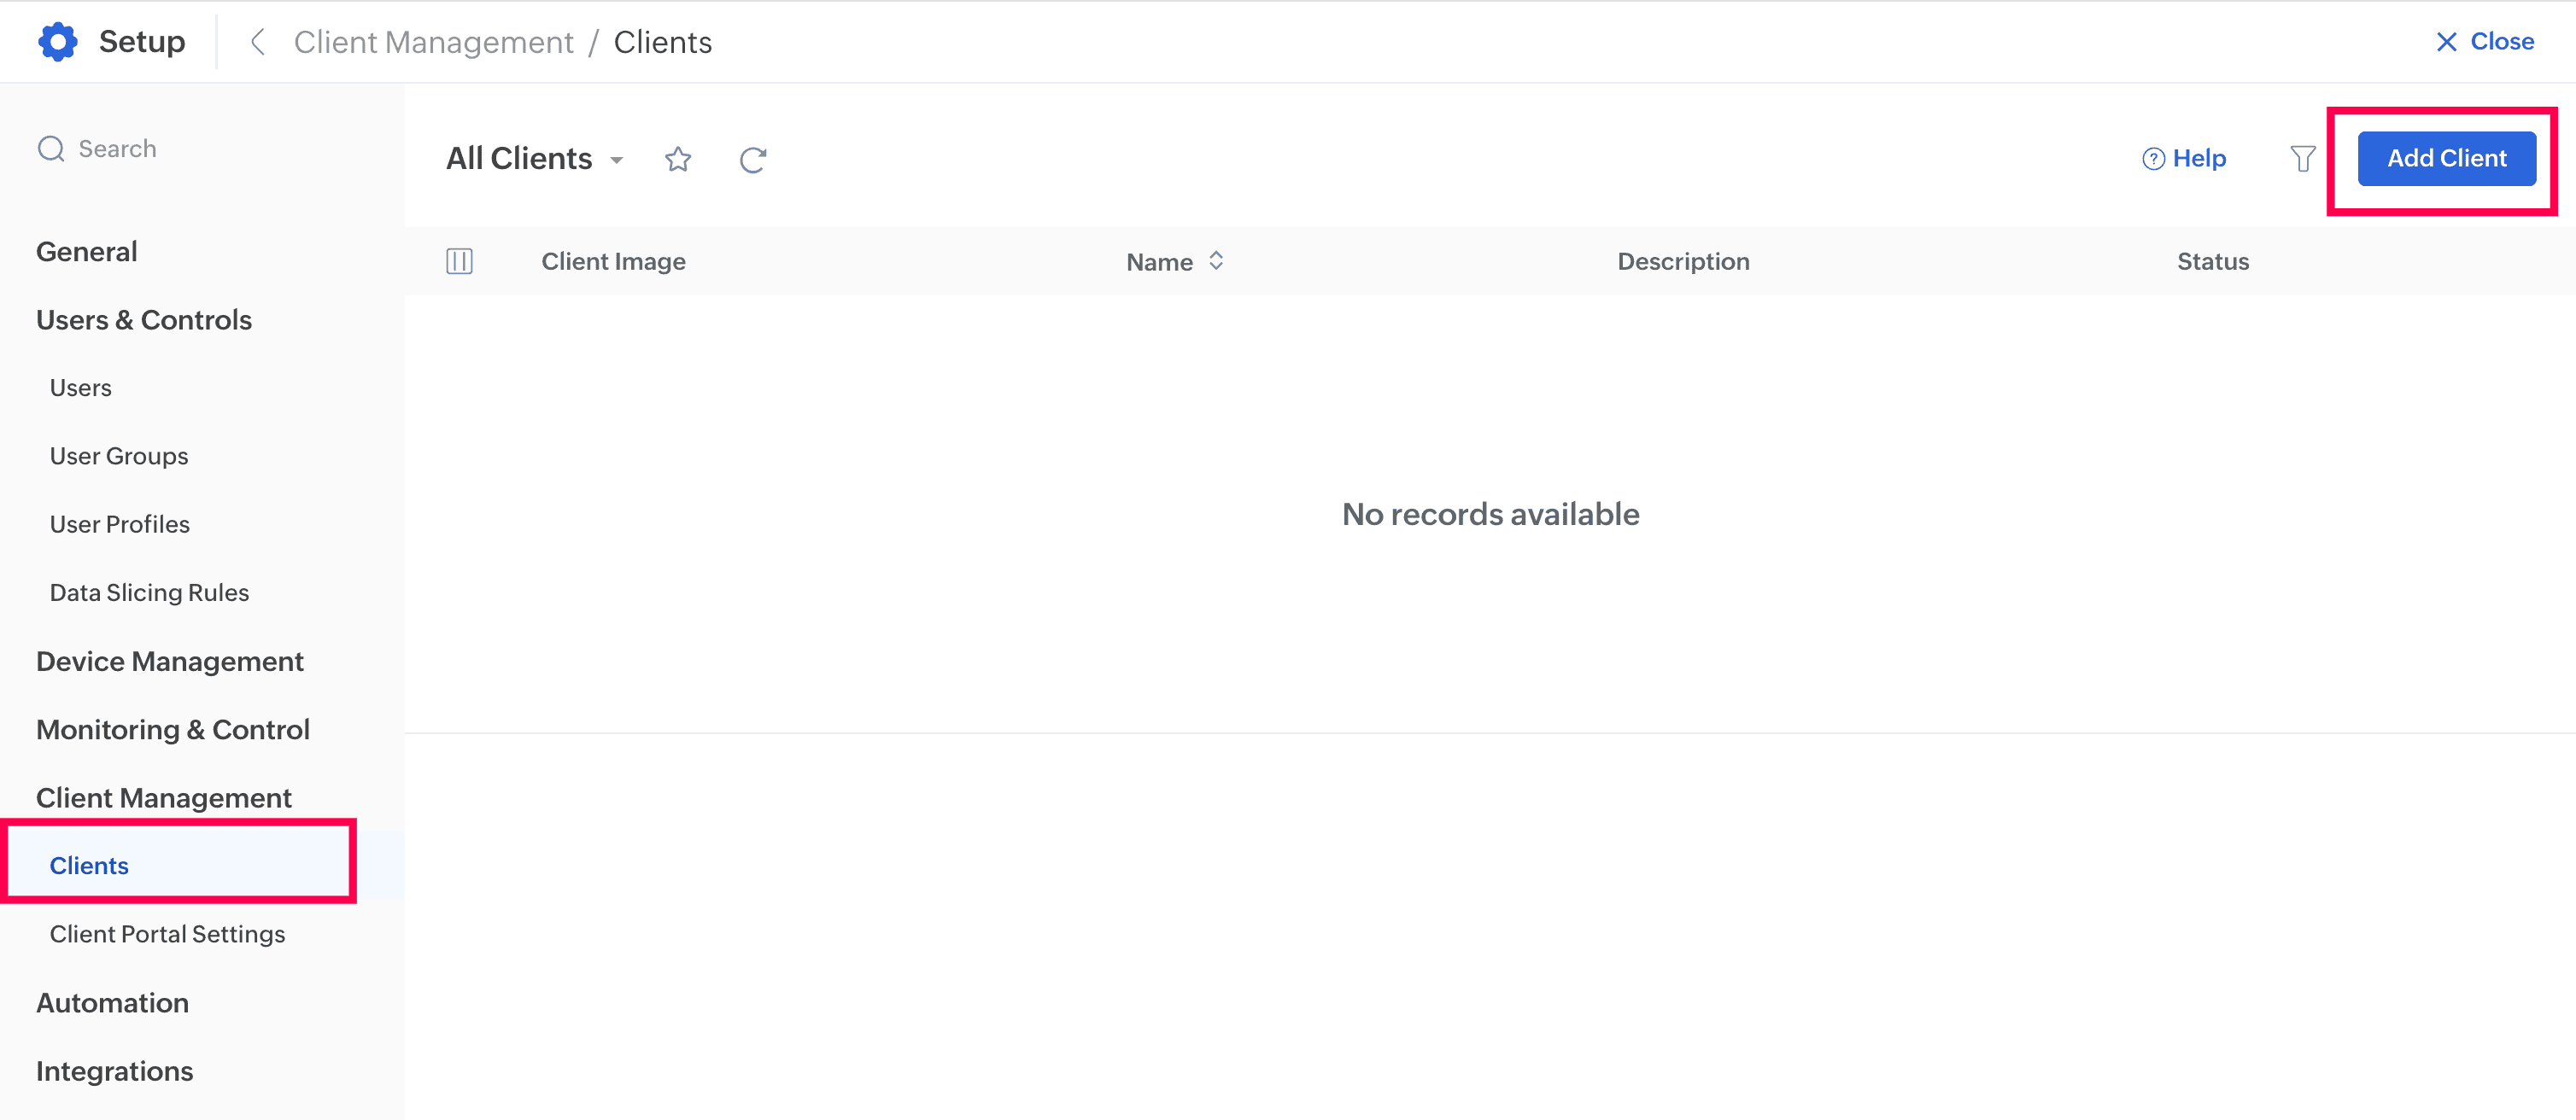Image resolution: width=2576 pixels, height=1120 pixels.
Task: Click the search magnifier icon in sidebar
Action: [51, 149]
